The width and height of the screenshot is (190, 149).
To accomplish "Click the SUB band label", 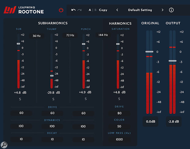I will click(19, 29).
